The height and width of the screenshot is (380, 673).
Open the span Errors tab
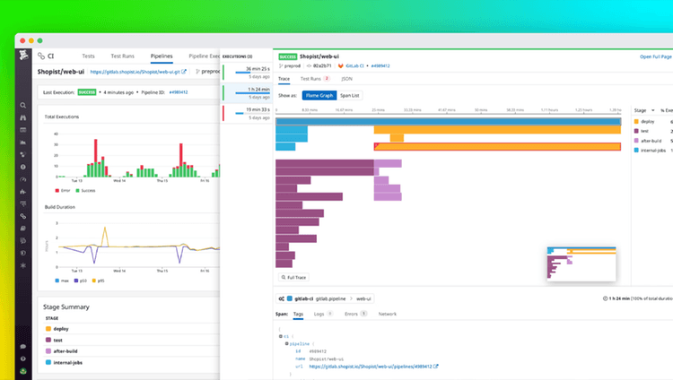[355, 314]
